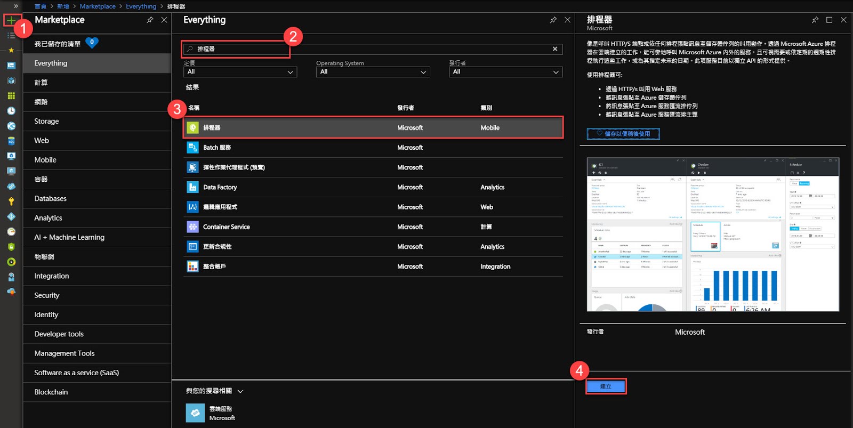Click the Data Factory icon

(192, 187)
